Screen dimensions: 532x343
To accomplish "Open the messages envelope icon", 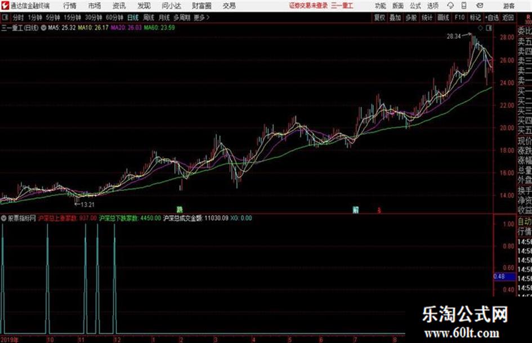I will (480, 6).
